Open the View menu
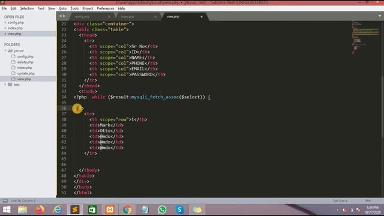 click(52, 8)
